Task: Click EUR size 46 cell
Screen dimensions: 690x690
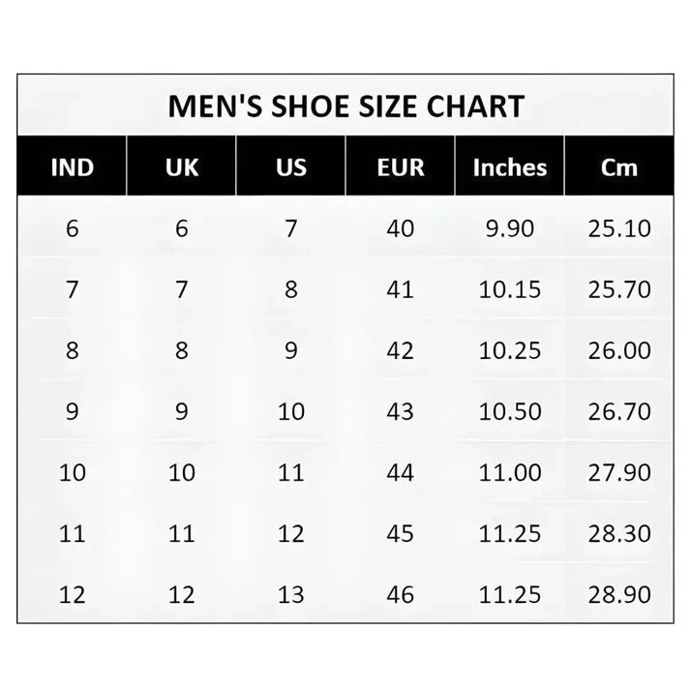Action: [401, 595]
